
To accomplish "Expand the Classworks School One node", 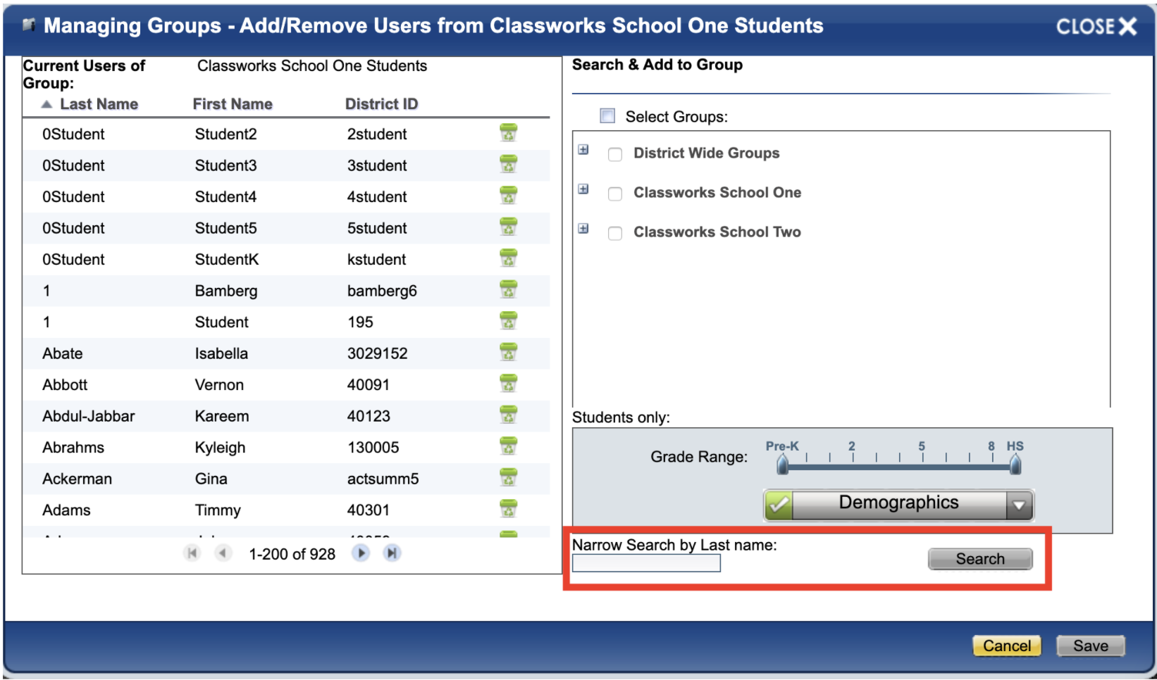I will click(x=583, y=189).
